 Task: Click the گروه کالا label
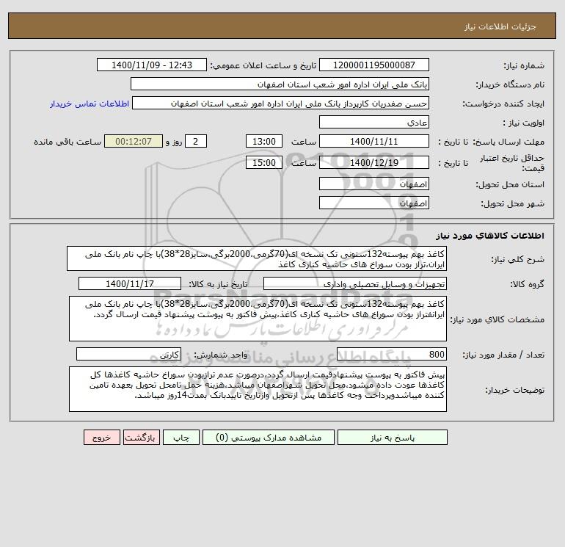(x=527, y=284)
